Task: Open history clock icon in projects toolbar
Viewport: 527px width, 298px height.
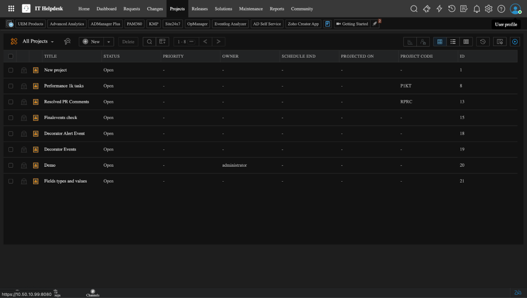Action: click(x=483, y=42)
